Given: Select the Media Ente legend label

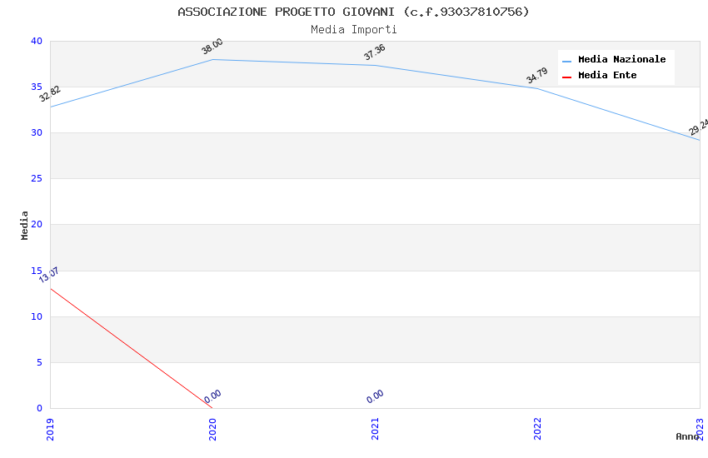Looking at the screenshot, I should pos(607,76).
